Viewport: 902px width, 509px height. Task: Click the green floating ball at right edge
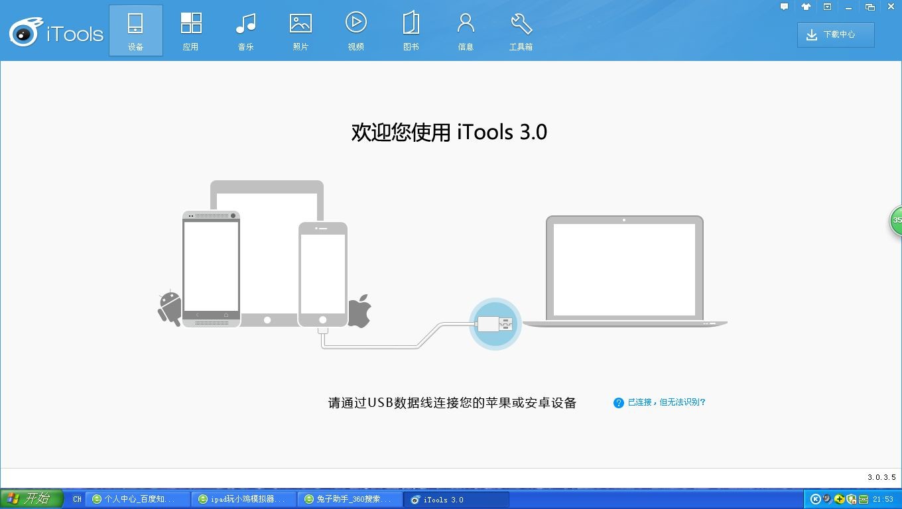click(895, 221)
